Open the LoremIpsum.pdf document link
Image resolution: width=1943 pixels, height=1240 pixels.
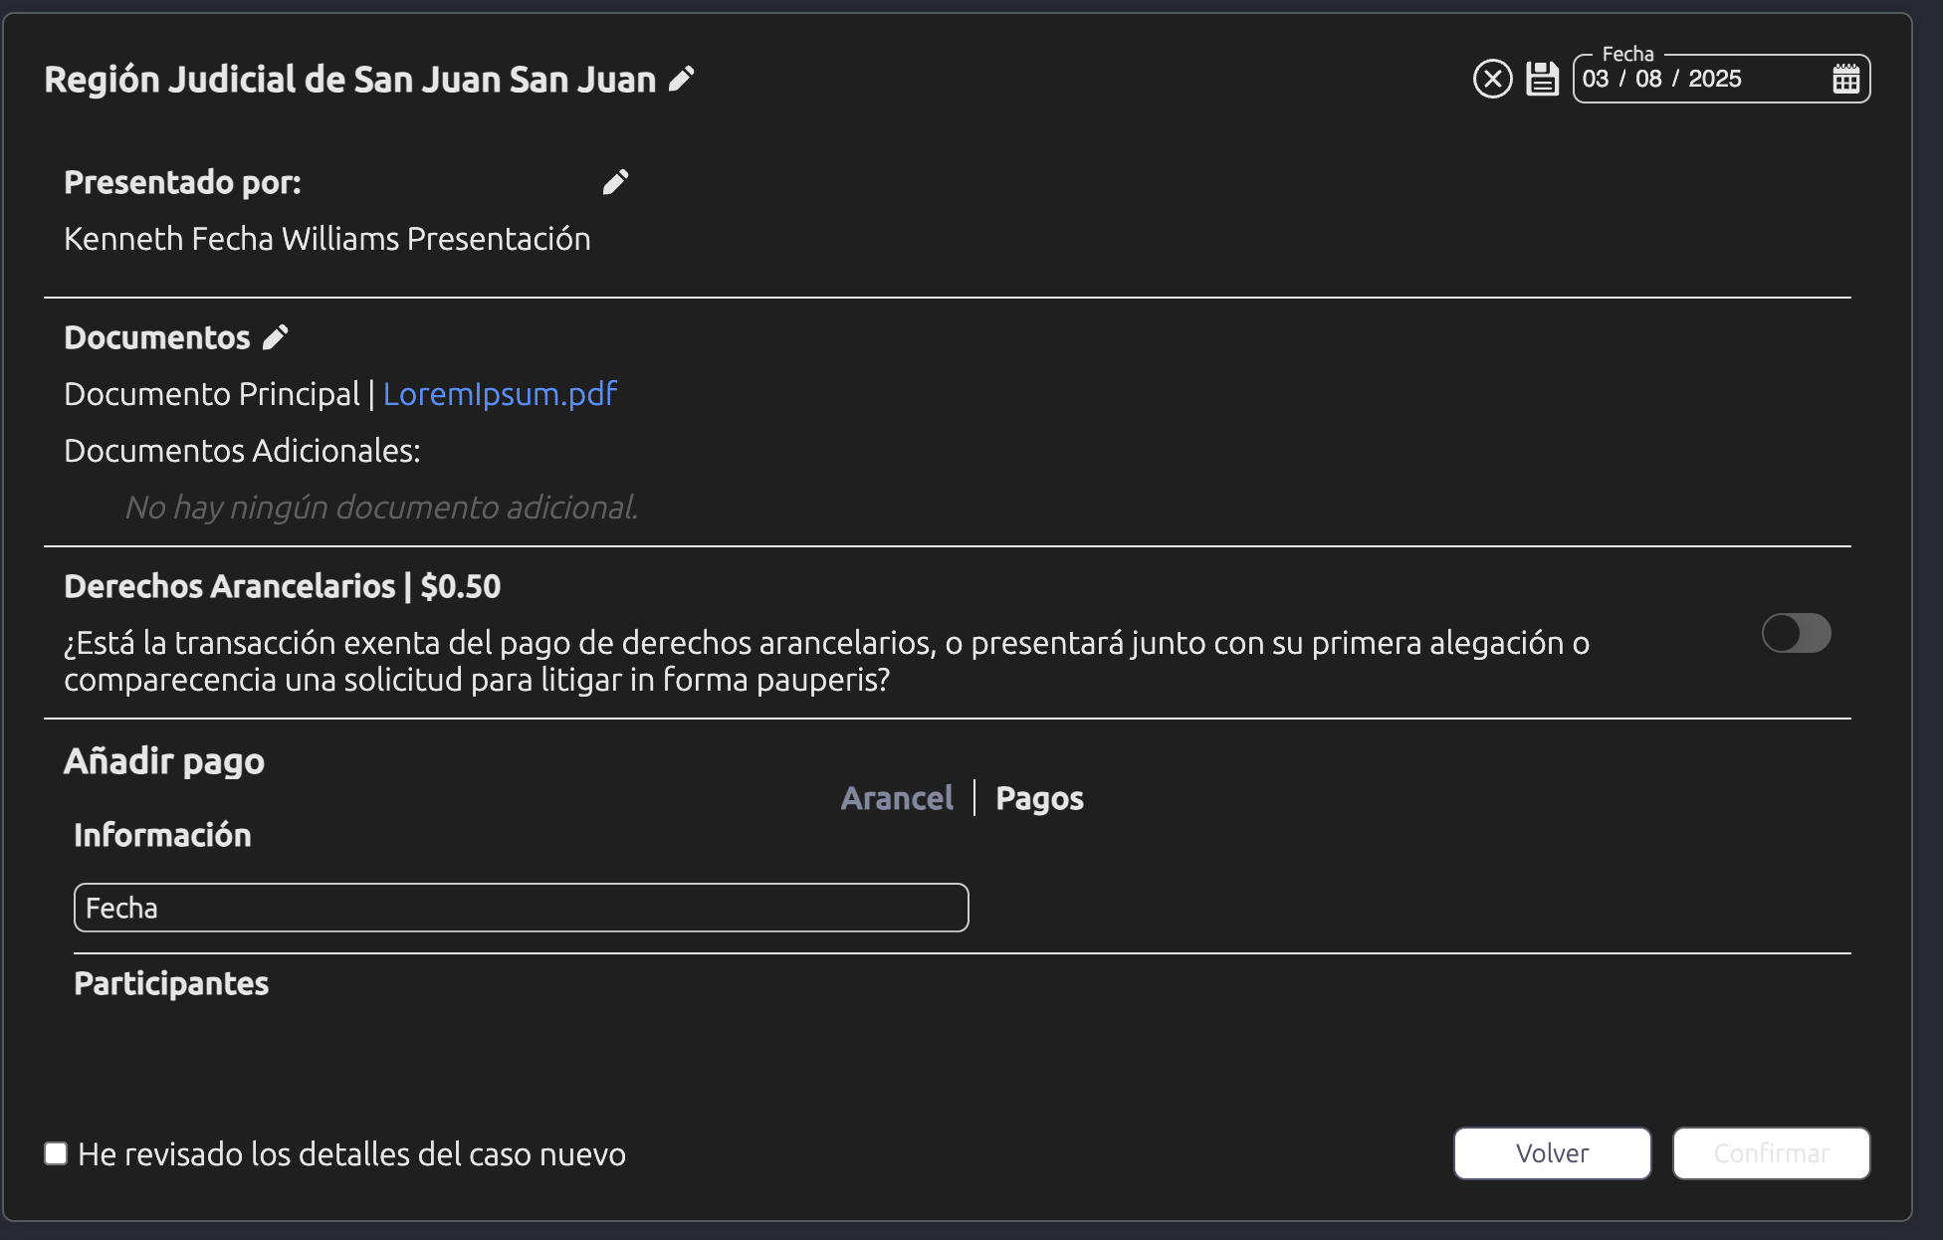click(500, 394)
